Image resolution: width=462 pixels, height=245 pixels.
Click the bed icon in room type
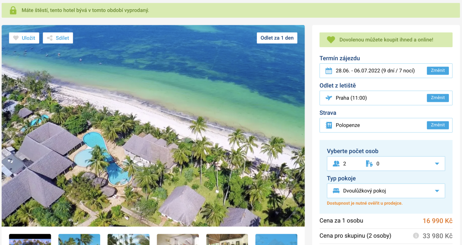336,191
